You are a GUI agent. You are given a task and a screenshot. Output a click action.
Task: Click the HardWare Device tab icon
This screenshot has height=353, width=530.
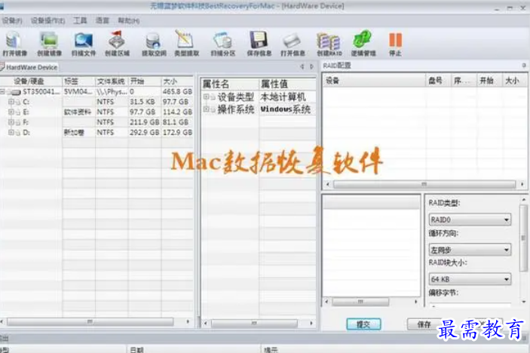pyautogui.click(x=2, y=67)
